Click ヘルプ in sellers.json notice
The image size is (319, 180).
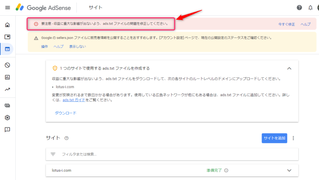click(x=58, y=46)
